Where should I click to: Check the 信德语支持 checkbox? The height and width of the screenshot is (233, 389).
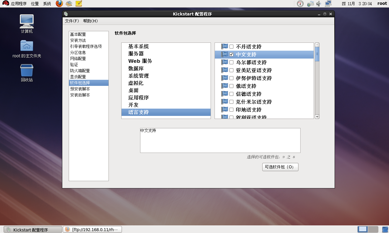(232, 94)
